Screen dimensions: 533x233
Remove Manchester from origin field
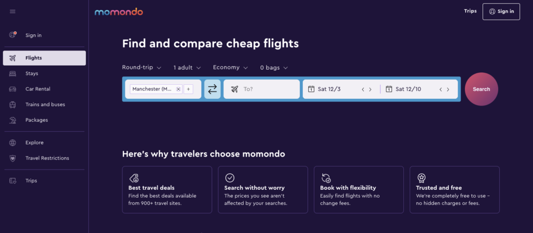pos(178,89)
